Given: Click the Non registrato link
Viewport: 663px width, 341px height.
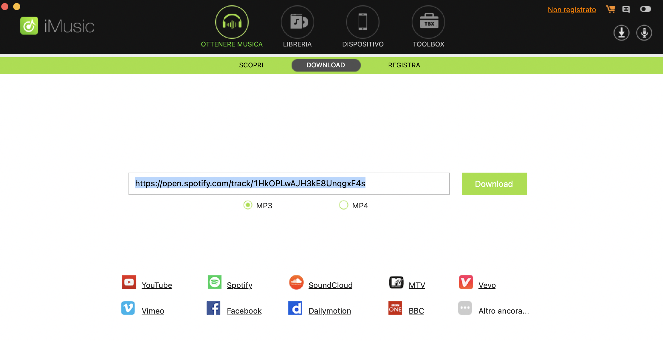Looking at the screenshot, I should (572, 10).
